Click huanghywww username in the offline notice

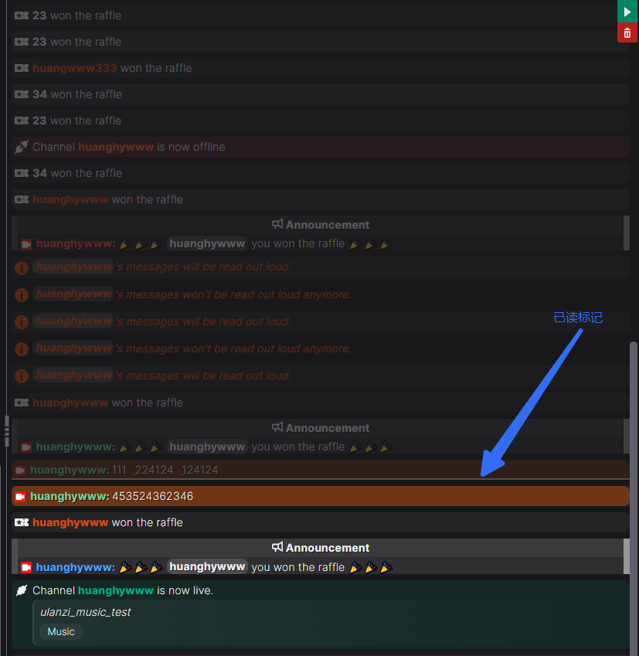click(x=116, y=147)
